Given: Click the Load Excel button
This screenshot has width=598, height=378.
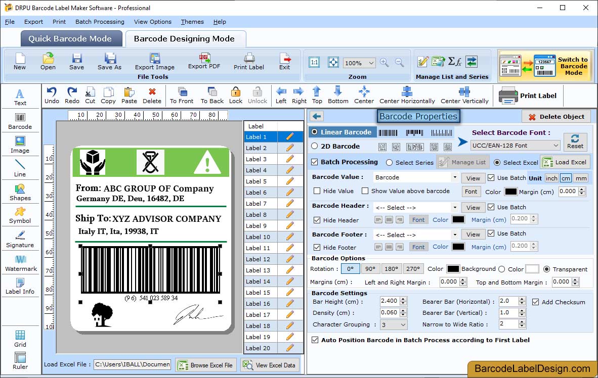Looking at the screenshot, I should tap(565, 162).
